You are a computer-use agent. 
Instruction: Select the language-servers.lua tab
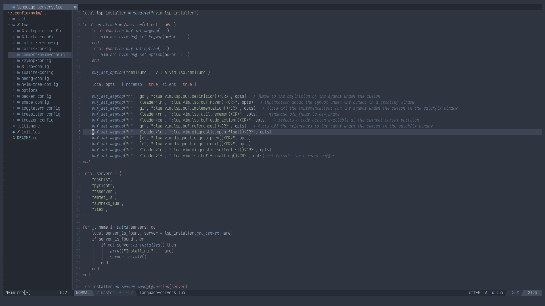[40, 7]
